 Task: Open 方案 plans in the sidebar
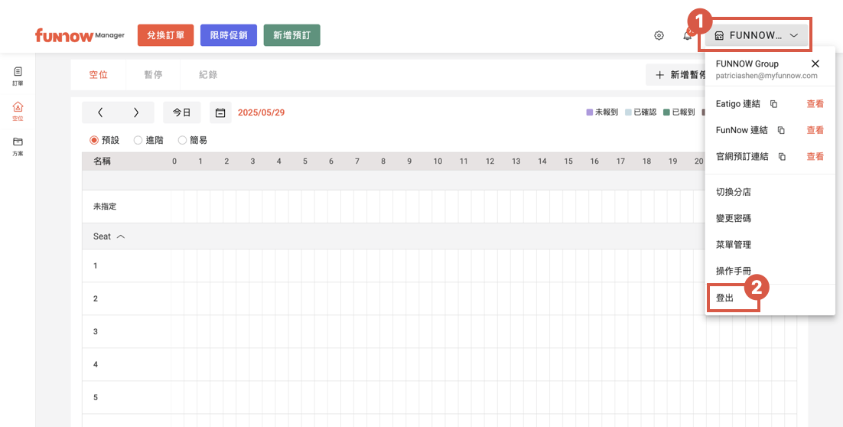pos(18,145)
